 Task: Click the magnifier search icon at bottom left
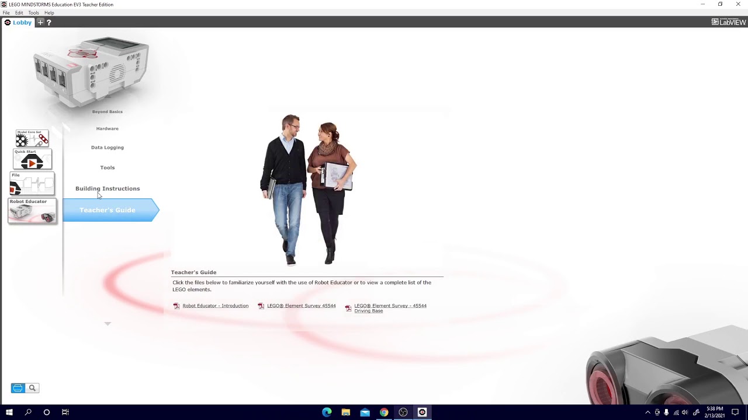coord(32,388)
